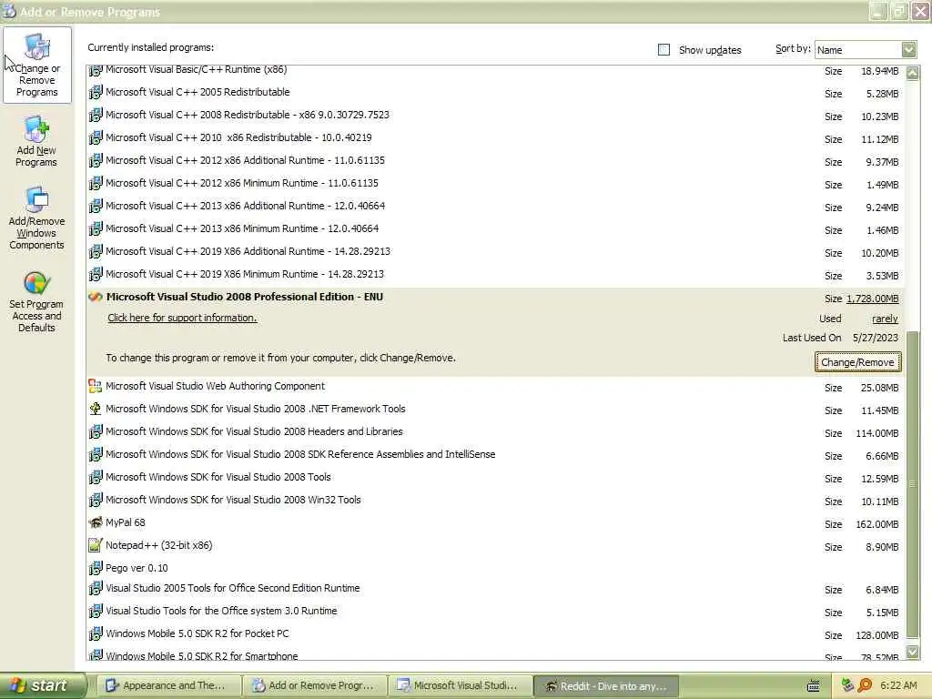Open the Windows Start button
Image resolution: width=932 pixels, height=699 pixels.
click(x=42, y=686)
